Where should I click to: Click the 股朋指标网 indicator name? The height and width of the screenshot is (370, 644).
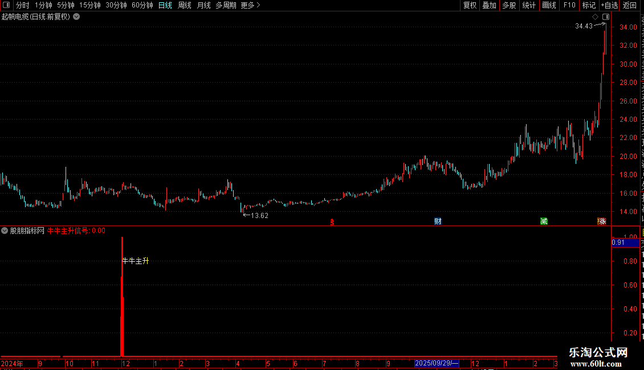tap(27, 231)
